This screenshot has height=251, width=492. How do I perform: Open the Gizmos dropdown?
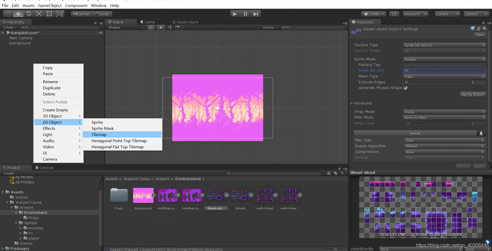pyautogui.click(x=270, y=27)
